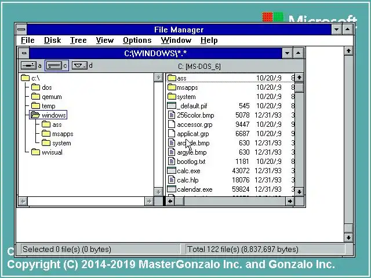The image size is (371, 278).
Task: Click the Selected 0 file(s) status text
Action: coord(67,250)
